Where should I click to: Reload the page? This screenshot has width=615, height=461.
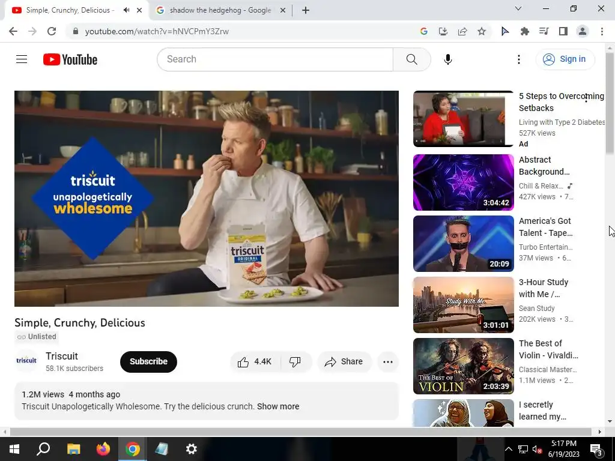[52, 31]
